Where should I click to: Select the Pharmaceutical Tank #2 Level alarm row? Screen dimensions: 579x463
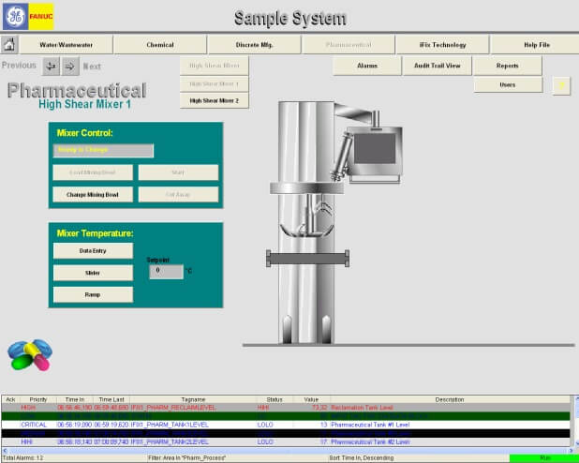point(286,442)
